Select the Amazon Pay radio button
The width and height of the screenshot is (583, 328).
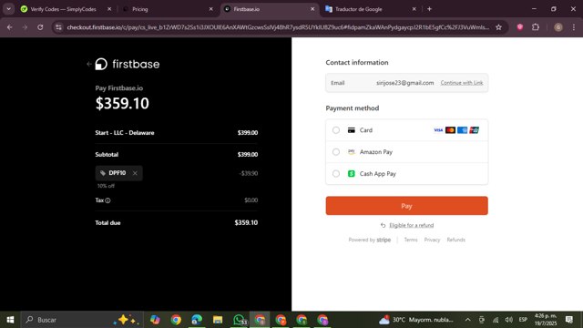[336, 152]
